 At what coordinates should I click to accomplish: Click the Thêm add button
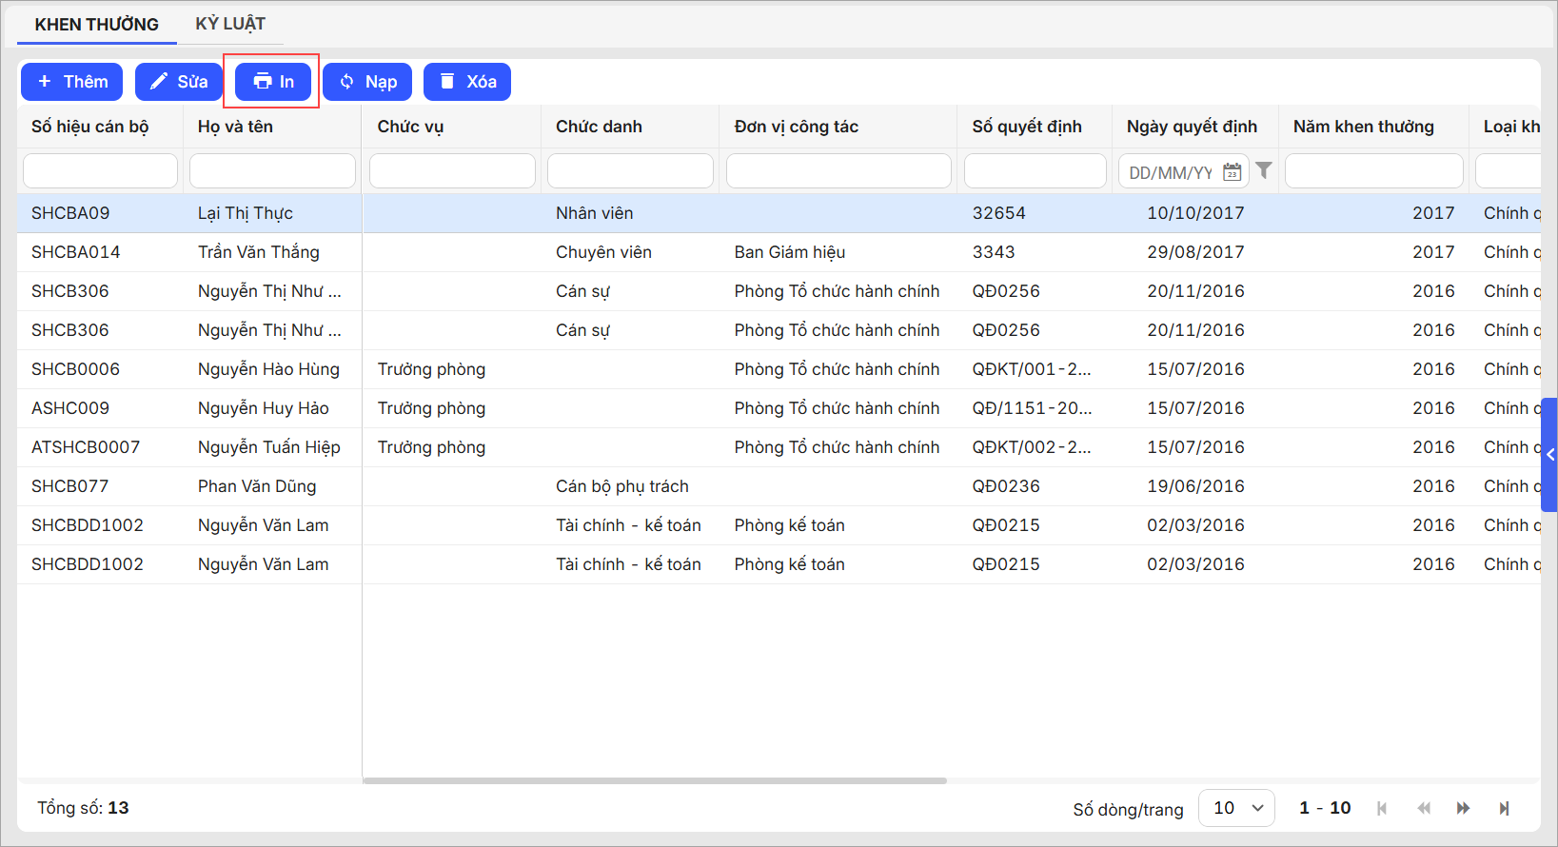(x=72, y=82)
